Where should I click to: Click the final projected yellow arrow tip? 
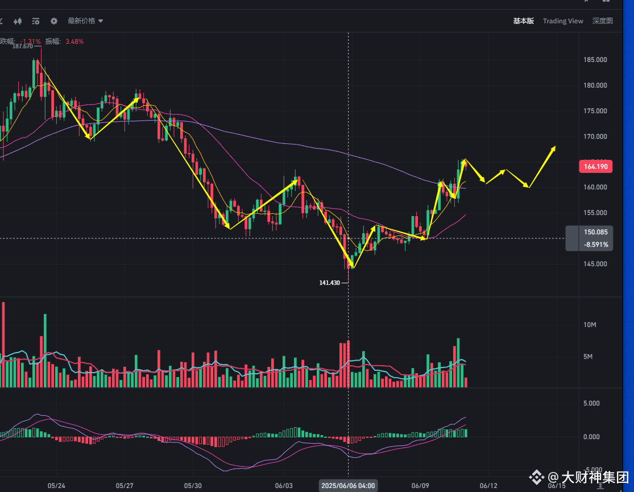554,147
